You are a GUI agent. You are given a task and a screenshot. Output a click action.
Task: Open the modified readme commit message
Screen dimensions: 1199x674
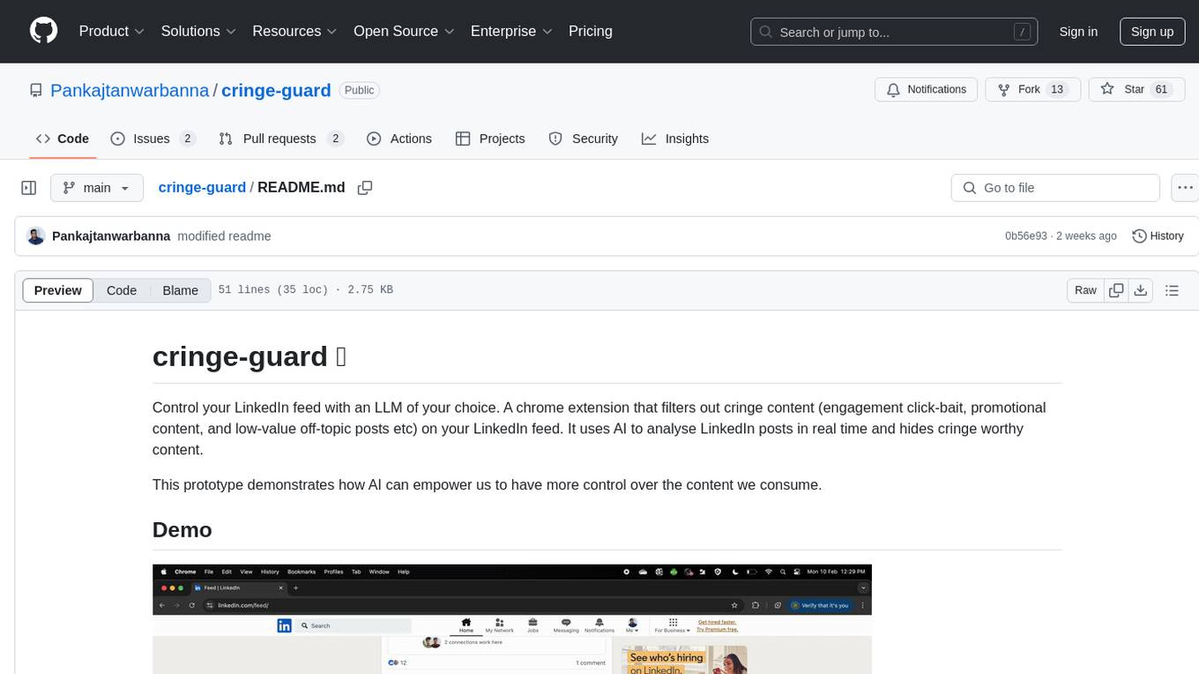pos(224,236)
